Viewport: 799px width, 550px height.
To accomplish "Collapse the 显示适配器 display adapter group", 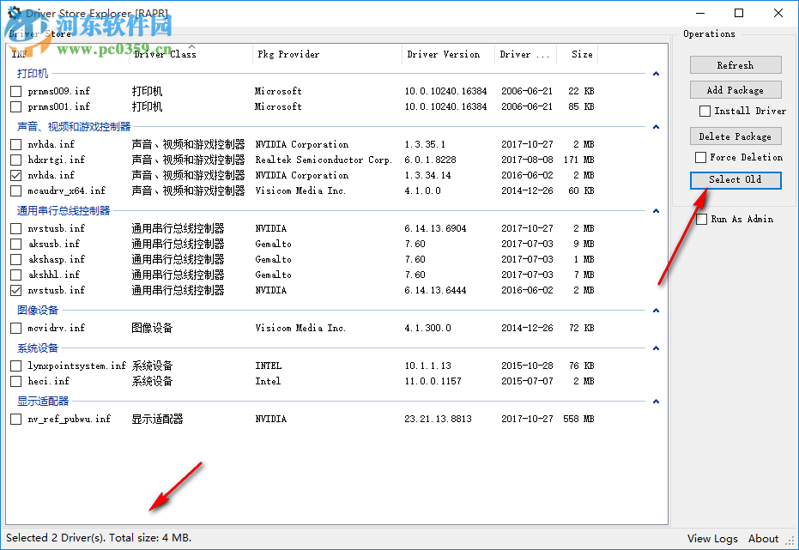I will (656, 401).
